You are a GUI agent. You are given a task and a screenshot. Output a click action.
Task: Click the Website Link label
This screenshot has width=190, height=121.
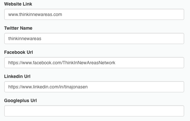click(18, 4)
